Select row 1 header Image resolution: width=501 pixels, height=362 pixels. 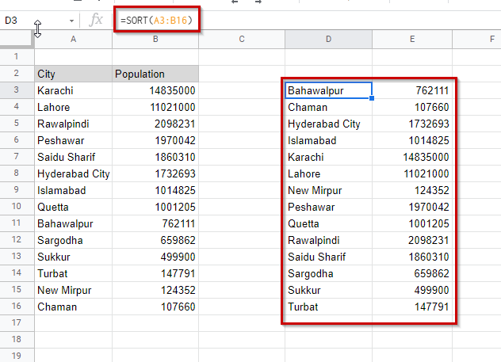[17, 57]
